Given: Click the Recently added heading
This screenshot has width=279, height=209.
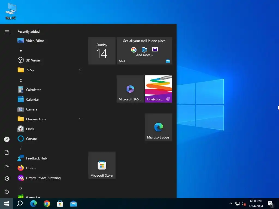Looking at the screenshot, I should coord(28,32).
